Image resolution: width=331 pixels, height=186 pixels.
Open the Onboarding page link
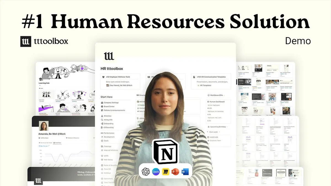pos(109,124)
